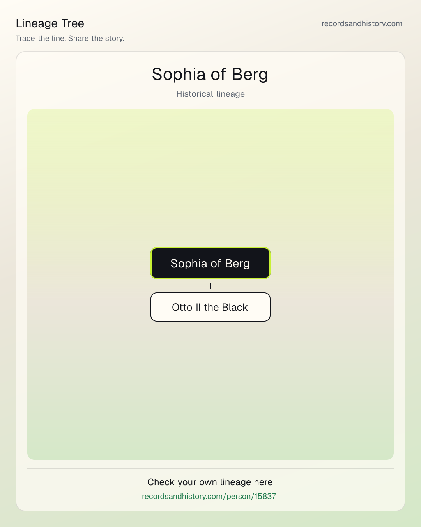Click empty tree canvas below the Otto node

210,390
